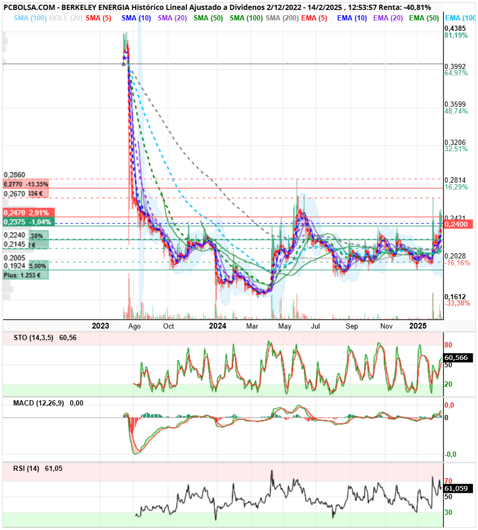
Task: Click the MACD (12,26,9) indicator title
Action: pos(39,403)
